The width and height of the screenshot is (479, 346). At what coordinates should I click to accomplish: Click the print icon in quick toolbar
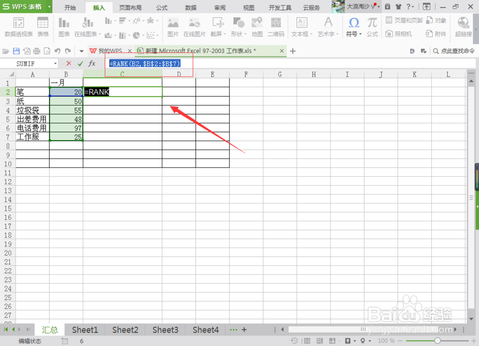(x=37, y=51)
